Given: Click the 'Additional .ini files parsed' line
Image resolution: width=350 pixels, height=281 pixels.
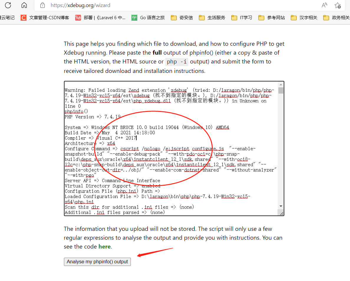Looking at the screenshot, I should pos(115,213).
